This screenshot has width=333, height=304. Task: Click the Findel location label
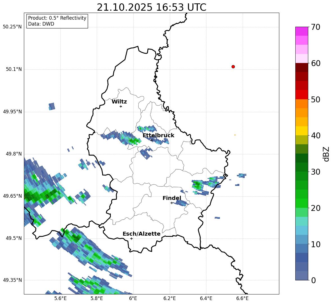point(172,198)
